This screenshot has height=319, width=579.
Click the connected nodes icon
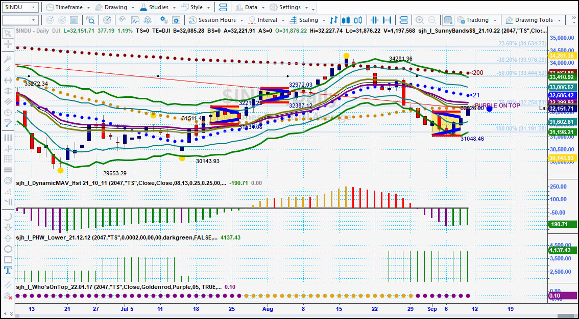click(148, 20)
